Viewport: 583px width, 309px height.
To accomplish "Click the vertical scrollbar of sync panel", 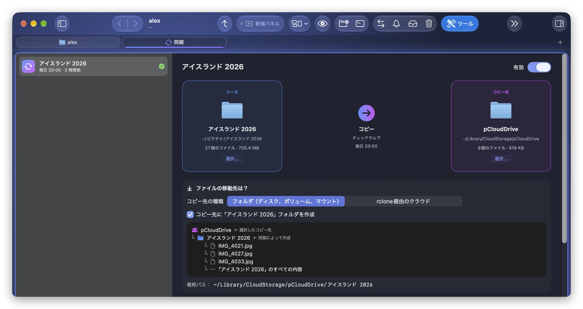I will click(x=564, y=149).
